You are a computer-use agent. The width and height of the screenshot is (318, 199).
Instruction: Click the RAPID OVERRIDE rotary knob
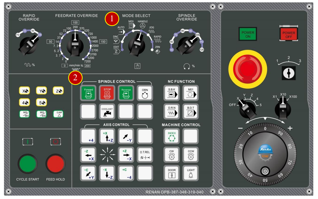29,46
